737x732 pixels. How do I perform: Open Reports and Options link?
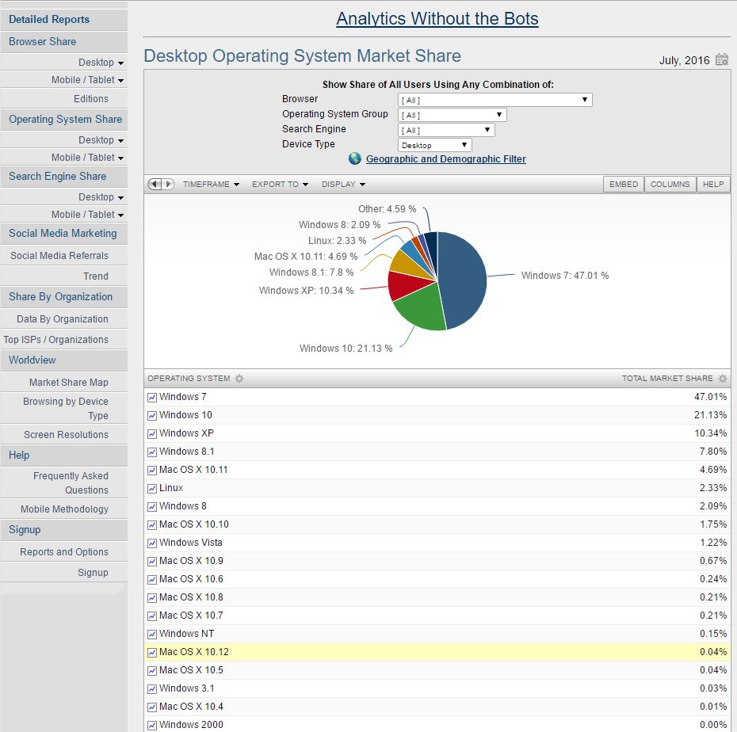pos(64,552)
